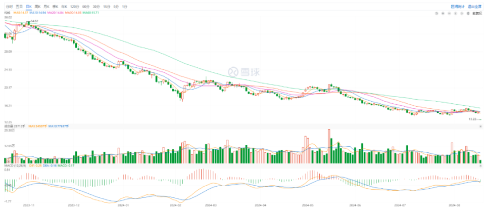Click the 12.25 price axis label
This screenshot has width=485, height=210.
coord(8,122)
